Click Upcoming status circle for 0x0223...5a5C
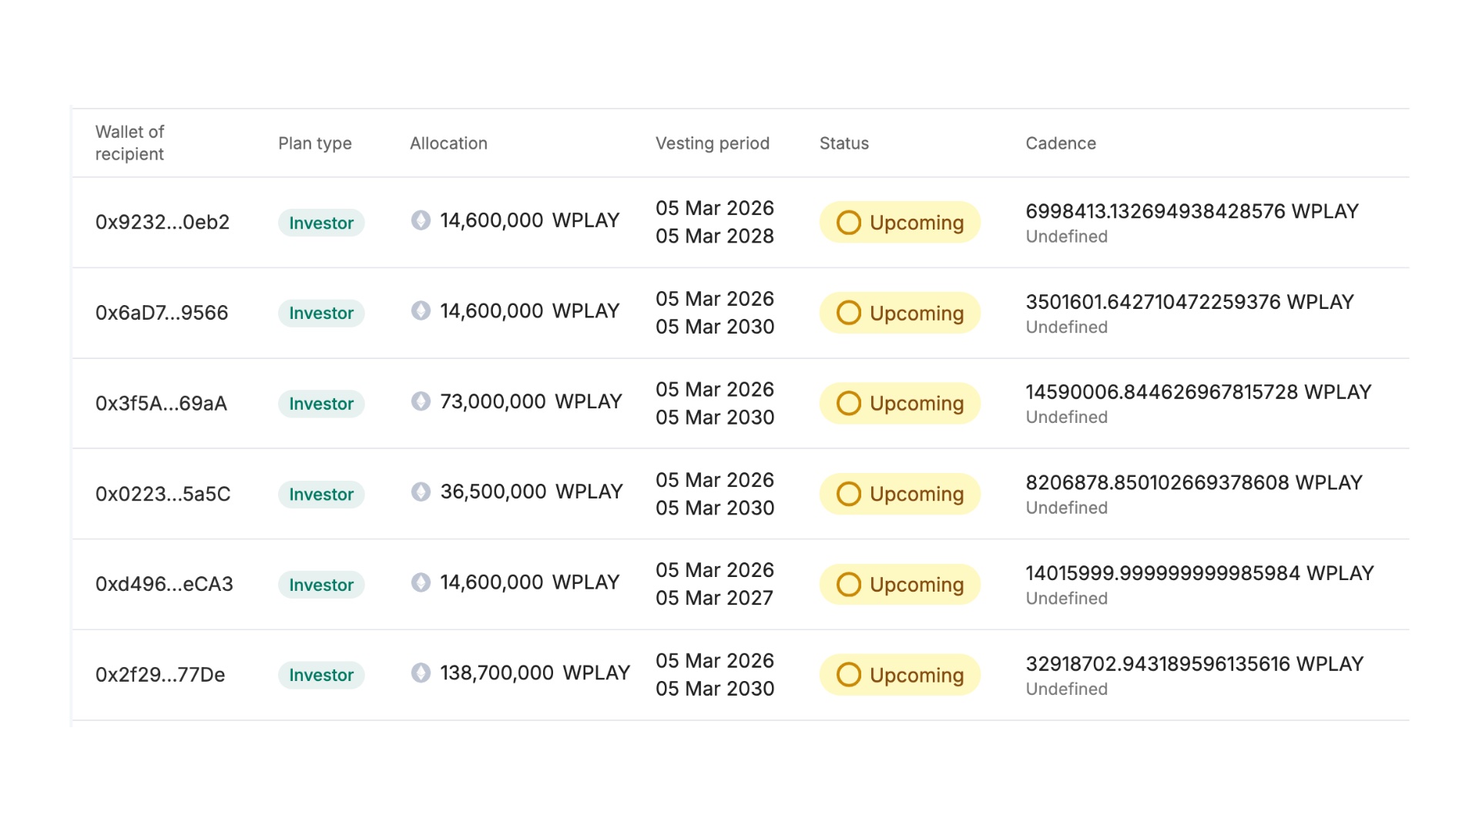Screen dimensions: 1479x832 click(x=849, y=494)
